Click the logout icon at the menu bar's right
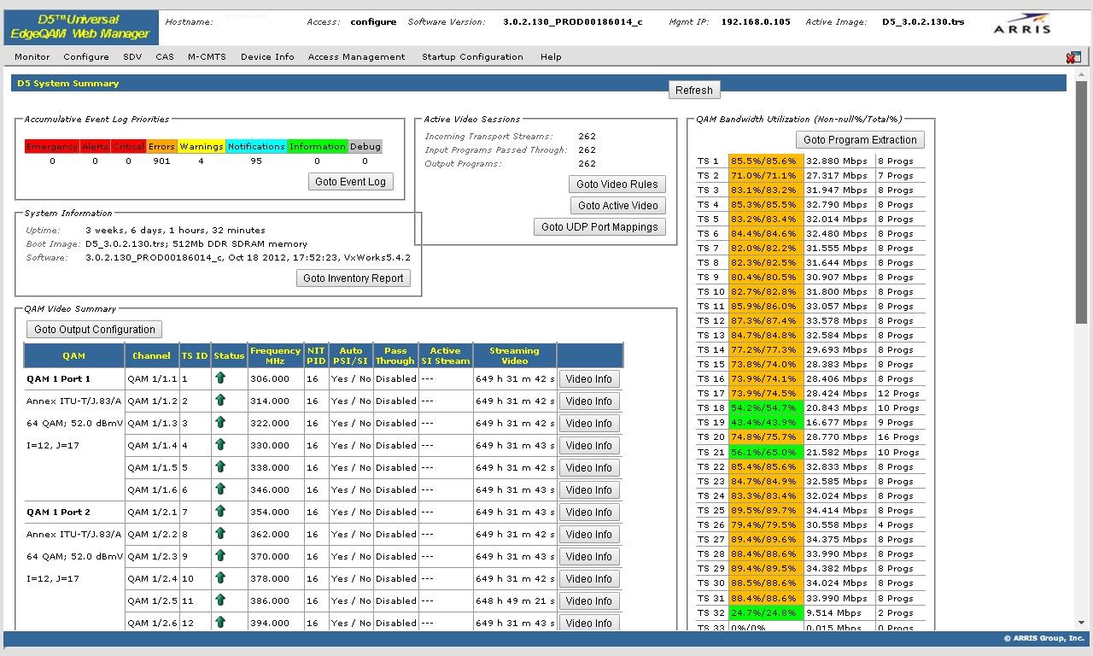This screenshot has height=656, width=1093. point(1073,57)
